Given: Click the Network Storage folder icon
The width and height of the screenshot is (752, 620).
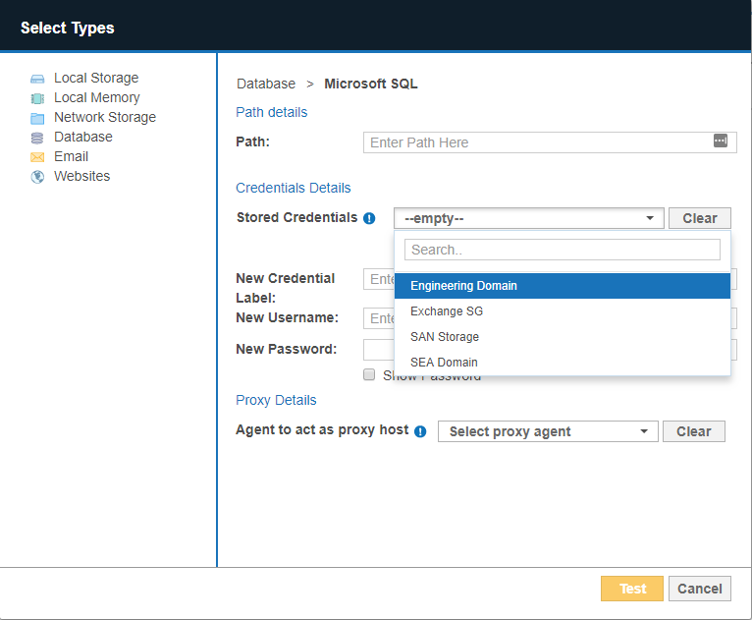Looking at the screenshot, I should (37, 118).
